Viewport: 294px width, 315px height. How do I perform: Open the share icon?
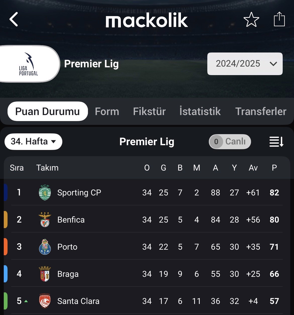(x=279, y=19)
